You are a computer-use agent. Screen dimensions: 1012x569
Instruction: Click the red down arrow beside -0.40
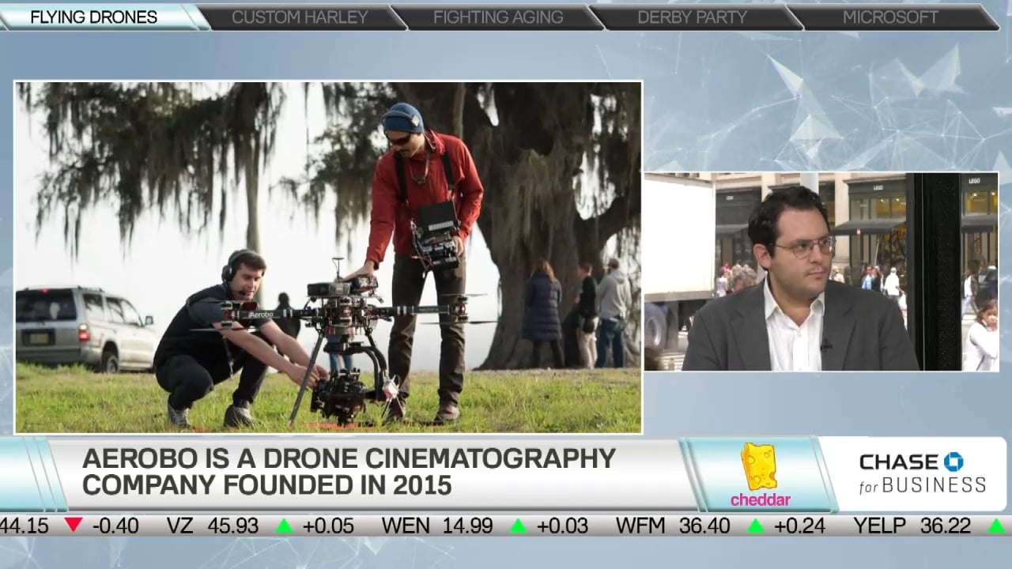pyautogui.click(x=74, y=525)
